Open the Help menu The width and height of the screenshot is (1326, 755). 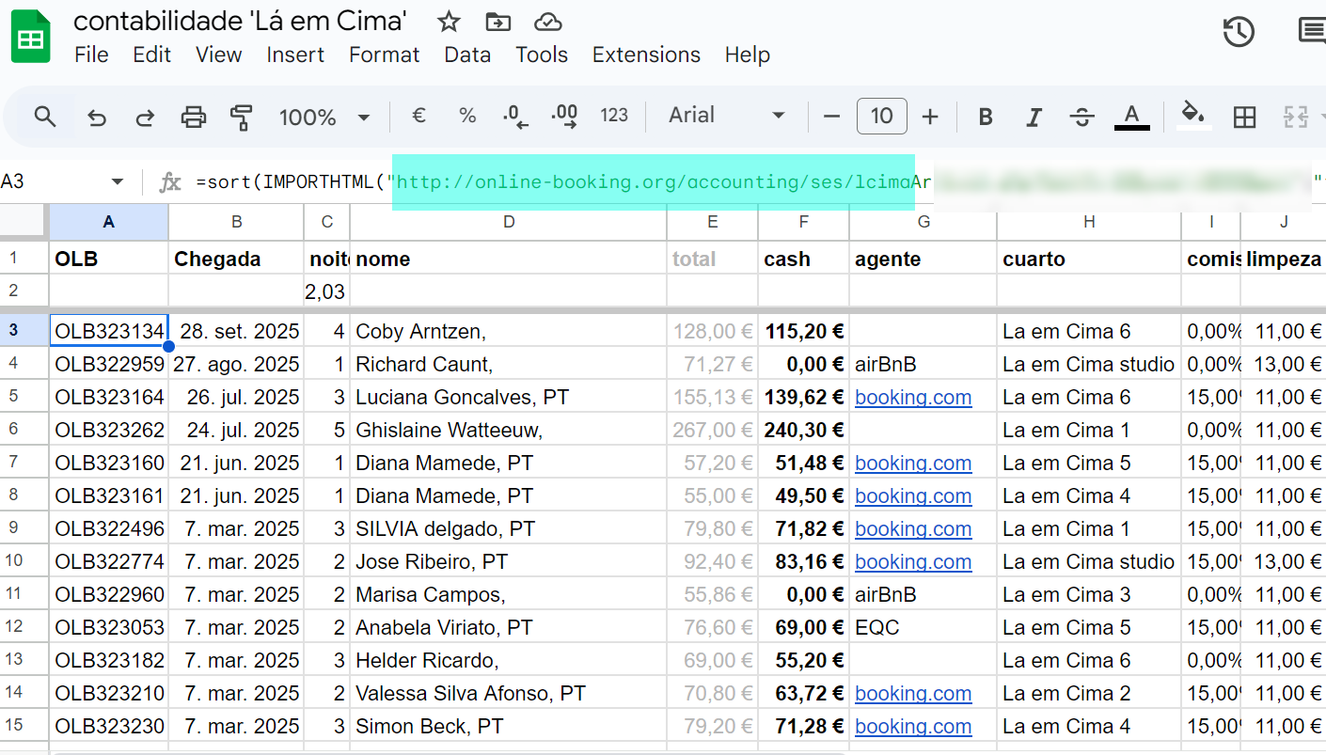(x=748, y=55)
